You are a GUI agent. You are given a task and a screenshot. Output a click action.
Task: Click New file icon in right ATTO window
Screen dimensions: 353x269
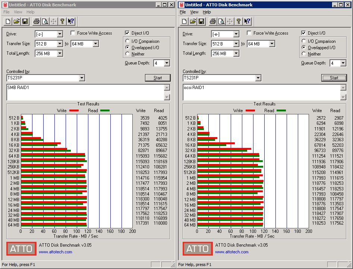(x=185, y=21)
